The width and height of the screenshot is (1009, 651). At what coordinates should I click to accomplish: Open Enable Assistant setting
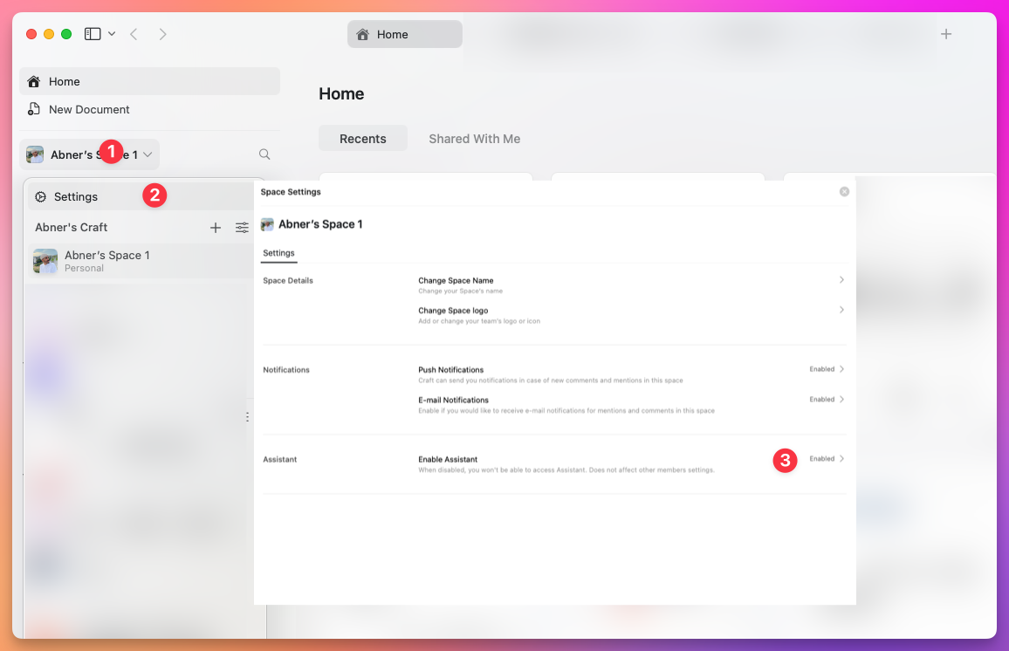coord(630,463)
